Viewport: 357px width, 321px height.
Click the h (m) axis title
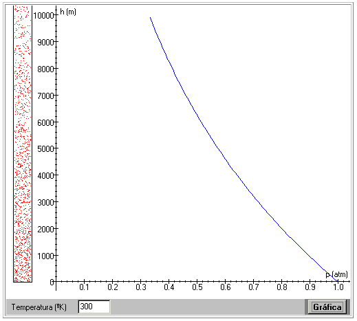[x=68, y=12]
